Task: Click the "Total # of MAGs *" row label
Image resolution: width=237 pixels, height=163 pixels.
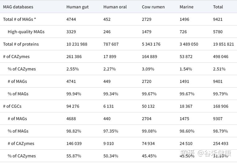Action: pos(20,19)
